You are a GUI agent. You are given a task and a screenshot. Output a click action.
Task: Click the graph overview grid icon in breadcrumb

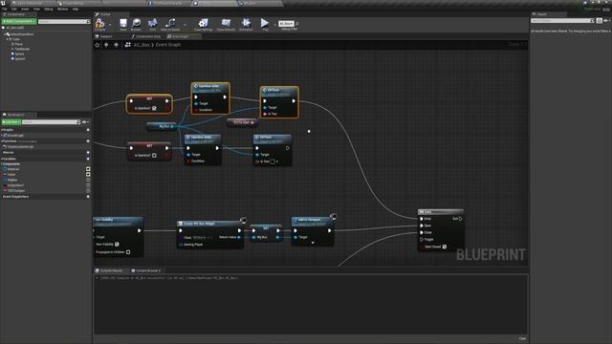click(x=127, y=45)
